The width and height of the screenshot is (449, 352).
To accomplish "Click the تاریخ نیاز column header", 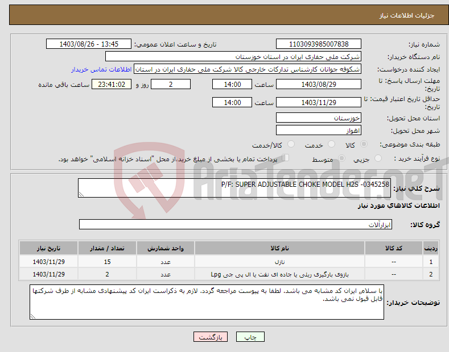I will (49, 248).
